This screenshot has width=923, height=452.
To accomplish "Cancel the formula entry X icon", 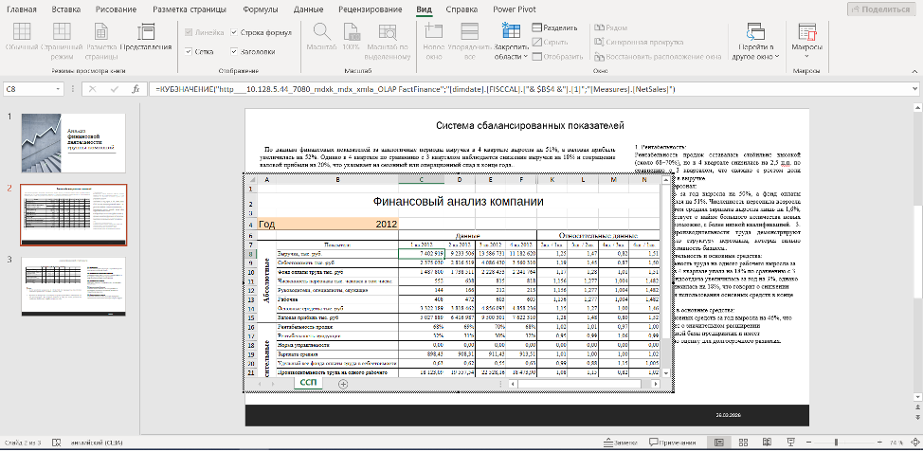I will (x=93, y=89).
